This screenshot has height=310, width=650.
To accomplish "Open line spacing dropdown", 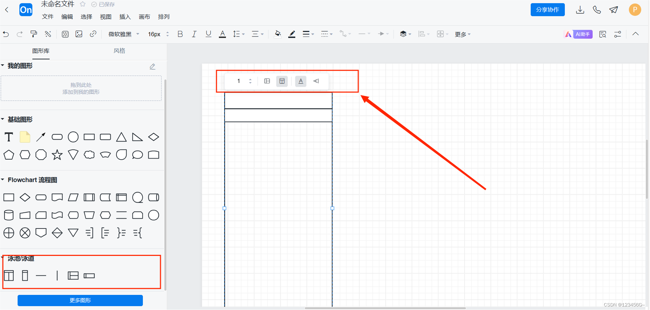I will tap(239, 34).
